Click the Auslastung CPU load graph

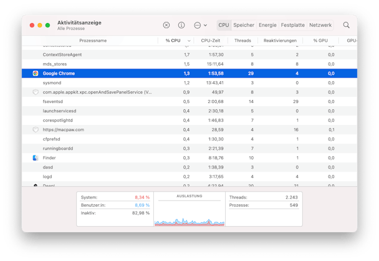pyautogui.click(x=189, y=222)
